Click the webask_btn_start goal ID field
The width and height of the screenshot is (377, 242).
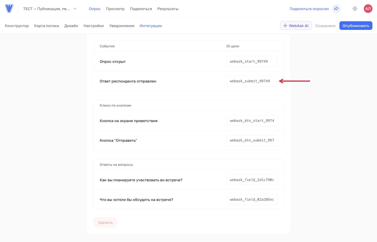pos(252,121)
